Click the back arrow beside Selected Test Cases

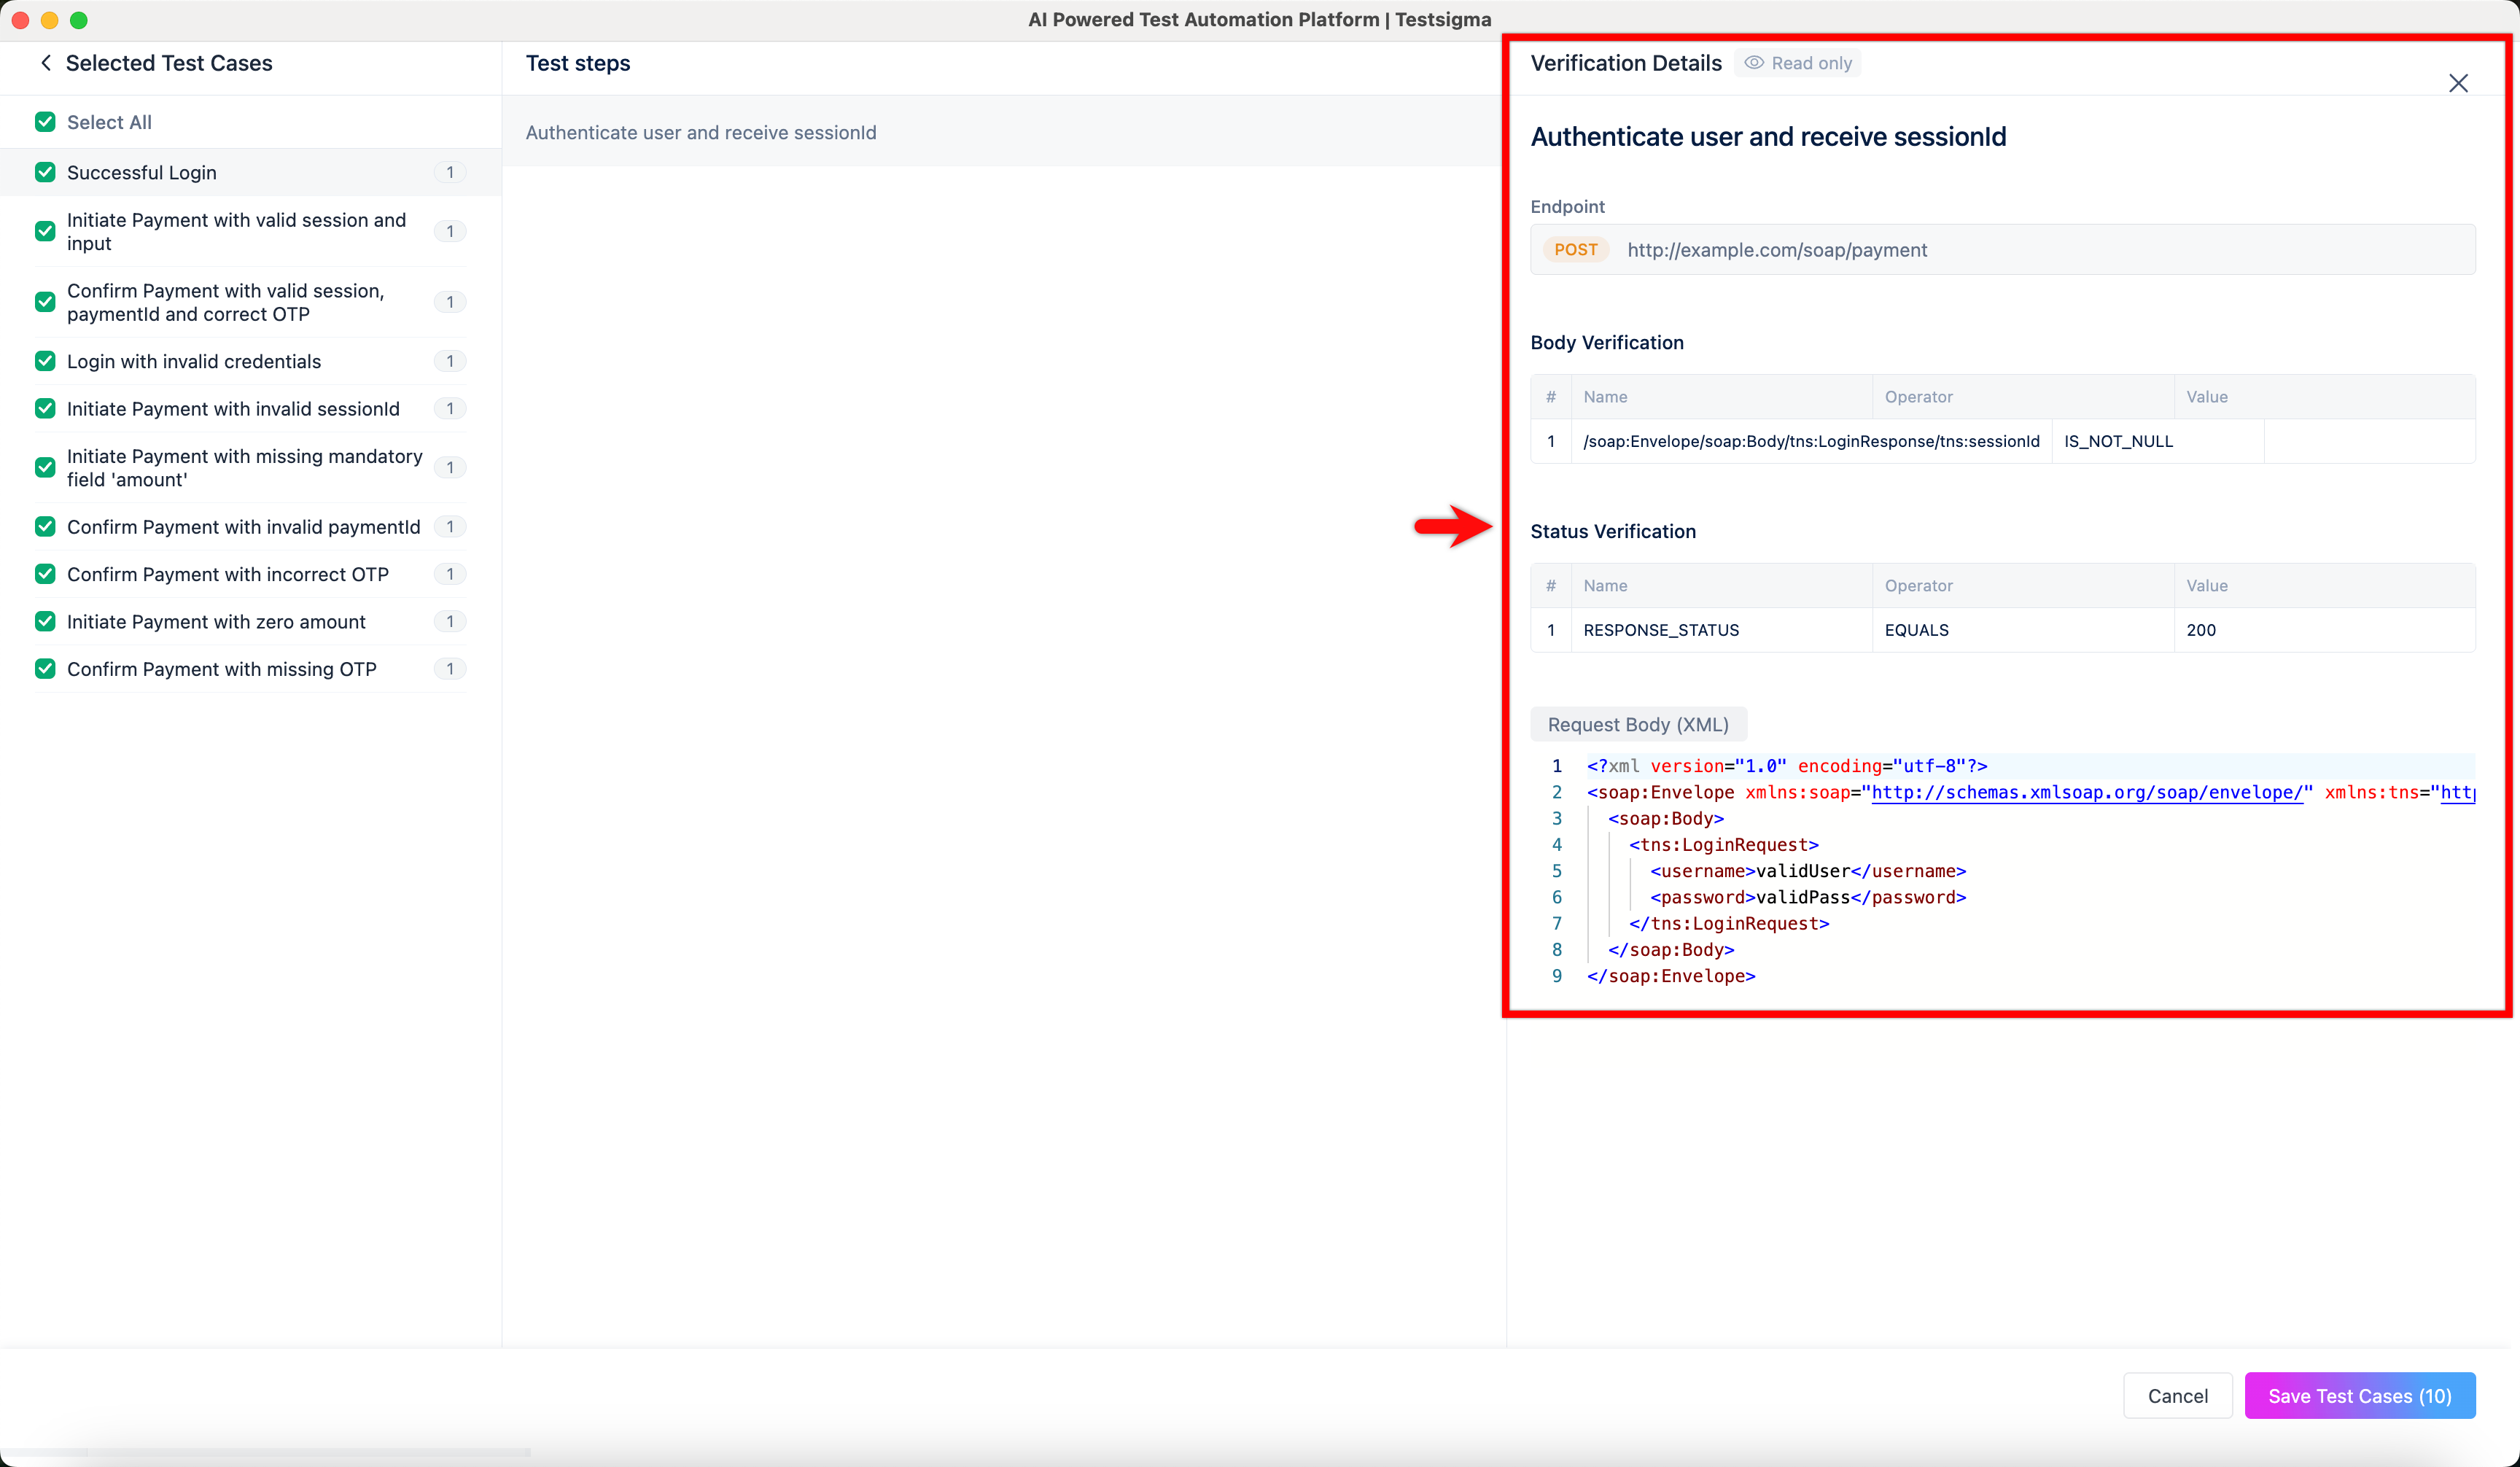point(46,62)
